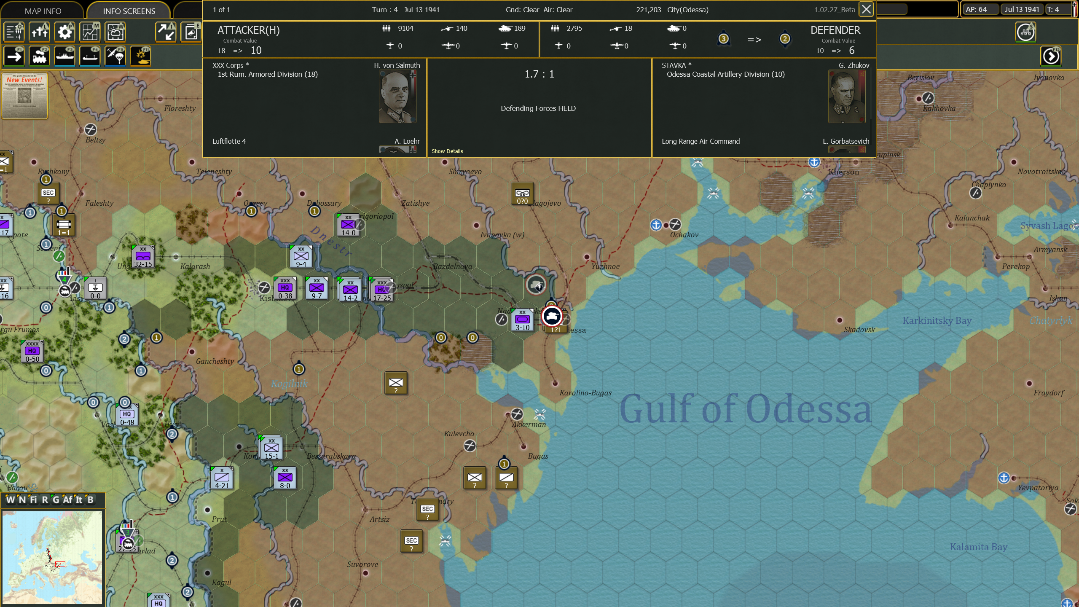Click the airfield icon at Beltsy

tap(91, 129)
